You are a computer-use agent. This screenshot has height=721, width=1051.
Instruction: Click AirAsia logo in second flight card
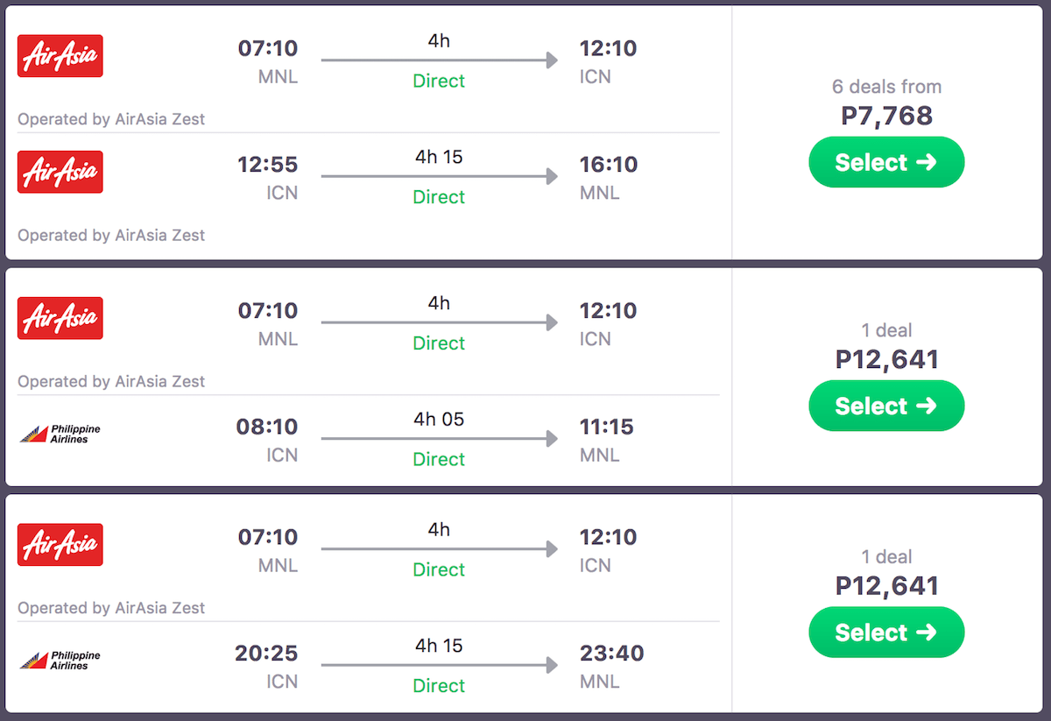60,318
